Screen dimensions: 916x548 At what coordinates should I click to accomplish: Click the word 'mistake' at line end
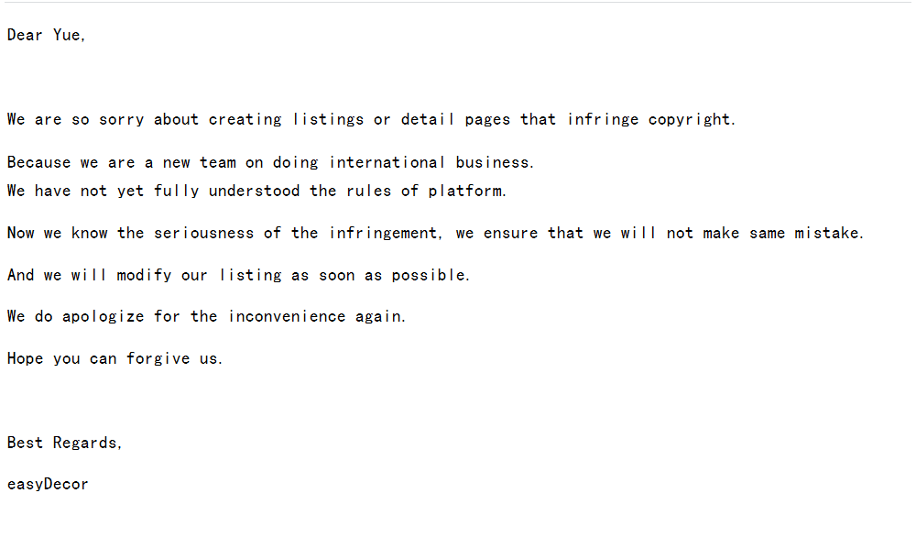[826, 233]
